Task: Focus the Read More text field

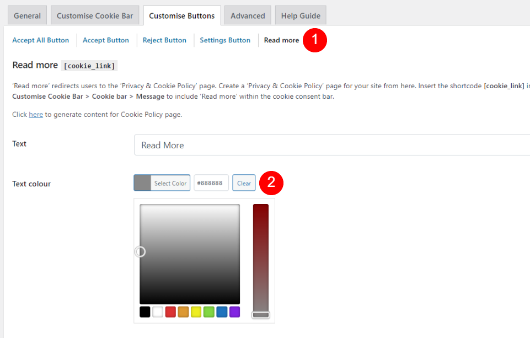Action: 332,145
